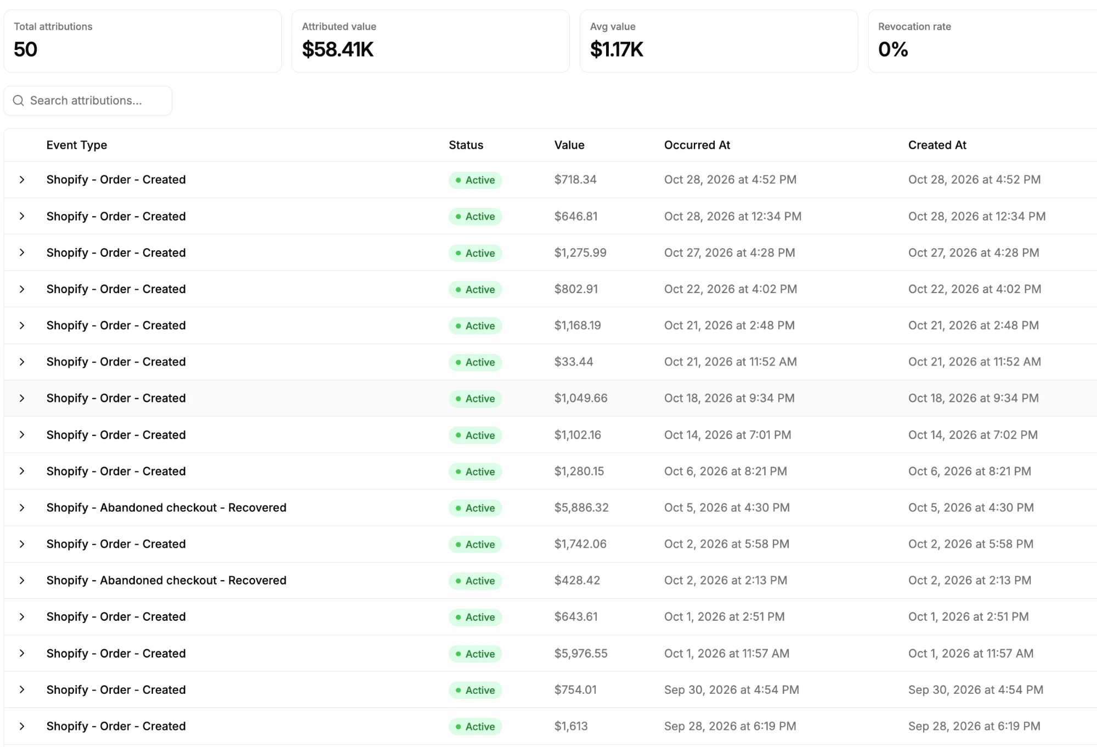Click 'Oct 14, 2026 at 7:02 PM' created time
The height and width of the screenshot is (747, 1097).
tap(973, 435)
